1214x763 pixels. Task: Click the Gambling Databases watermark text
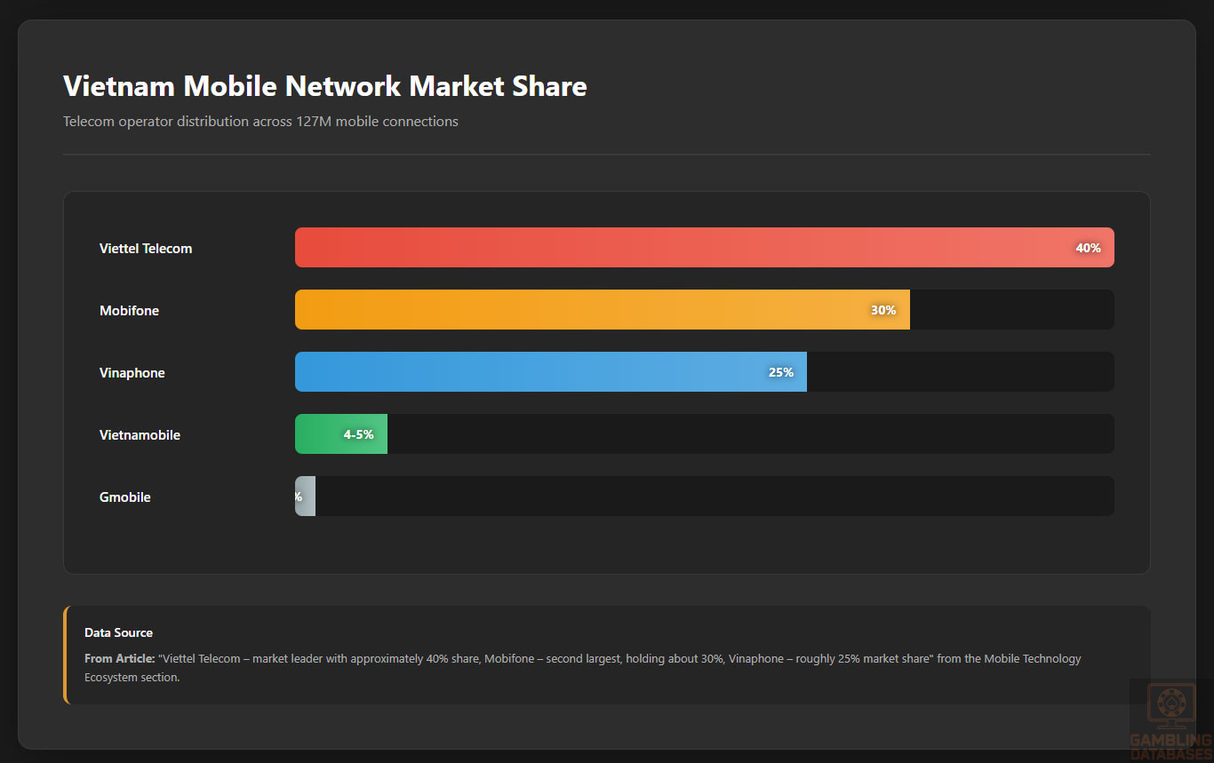1170,746
